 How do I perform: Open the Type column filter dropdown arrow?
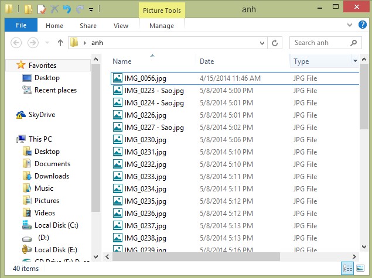click(x=355, y=61)
